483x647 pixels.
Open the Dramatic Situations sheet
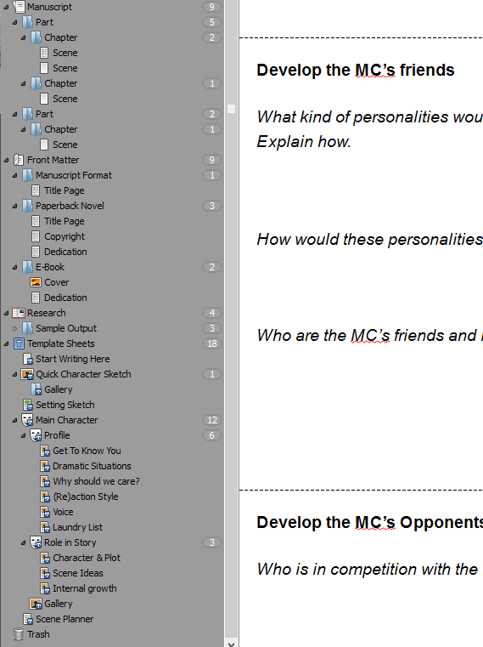[92, 466]
